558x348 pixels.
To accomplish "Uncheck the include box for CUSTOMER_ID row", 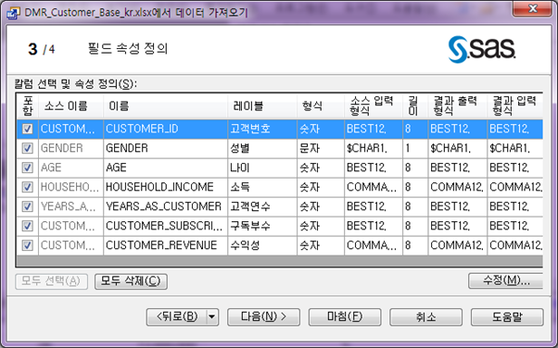I will click(28, 129).
